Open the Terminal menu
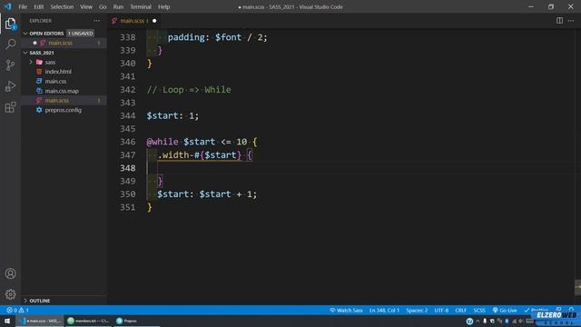Screen dimensions: 581x327 coord(141,6)
